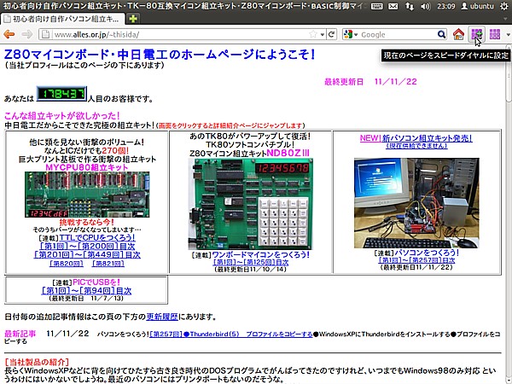Viewport: 512px width, 384px height.
Task: Open the ubuntu user menu
Action: click(477, 6)
